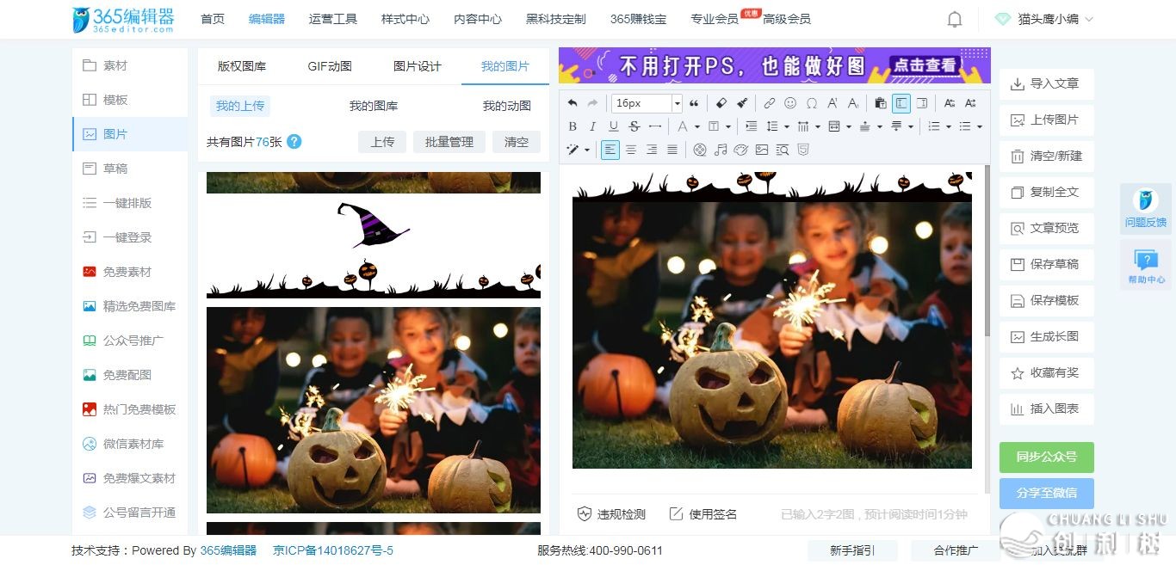Insert image using picture icon in toolbar

(762, 150)
